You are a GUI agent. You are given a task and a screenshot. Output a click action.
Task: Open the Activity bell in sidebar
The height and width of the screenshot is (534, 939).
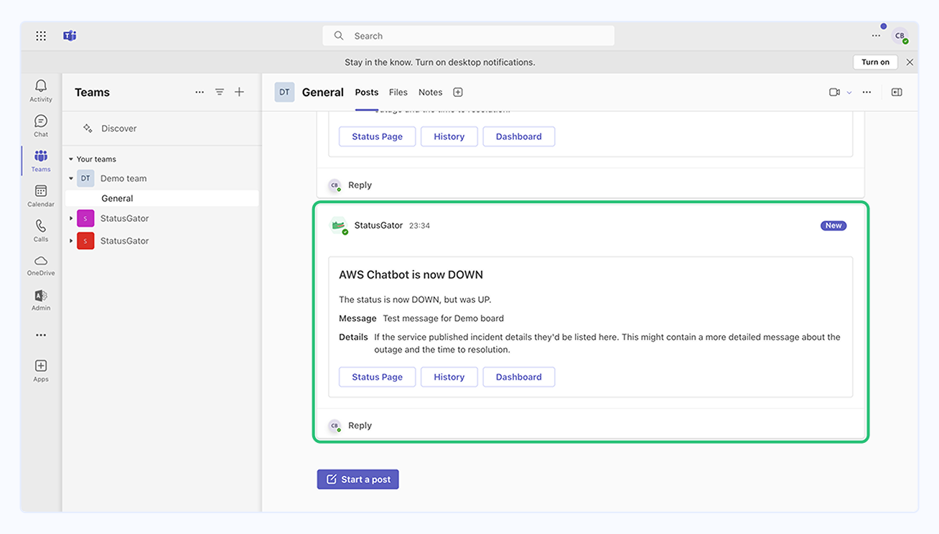pyautogui.click(x=41, y=90)
